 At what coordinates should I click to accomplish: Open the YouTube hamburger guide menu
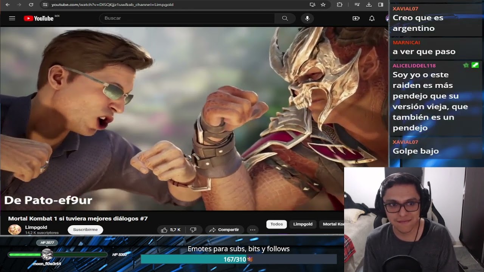pyautogui.click(x=12, y=18)
